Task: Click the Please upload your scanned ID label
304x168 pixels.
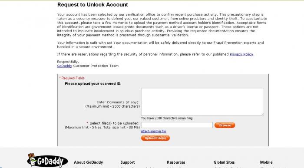Action: coord(93,84)
